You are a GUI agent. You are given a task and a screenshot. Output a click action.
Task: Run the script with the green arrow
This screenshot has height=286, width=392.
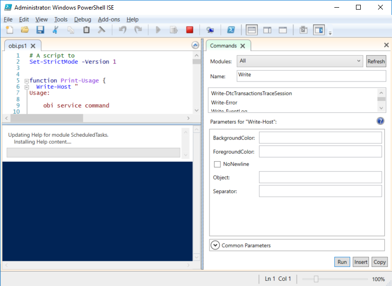[x=159, y=29]
